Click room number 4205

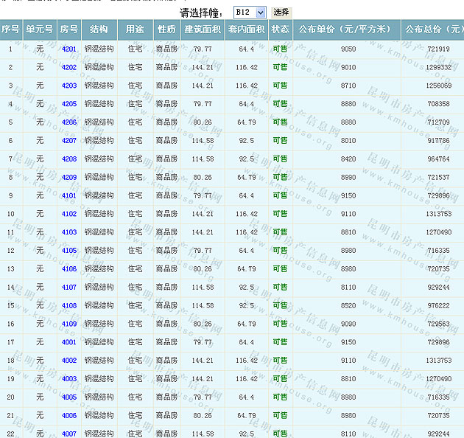(x=69, y=105)
